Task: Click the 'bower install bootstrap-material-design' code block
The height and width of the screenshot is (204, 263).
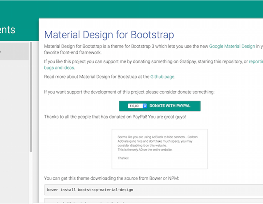Action: pos(152,190)
